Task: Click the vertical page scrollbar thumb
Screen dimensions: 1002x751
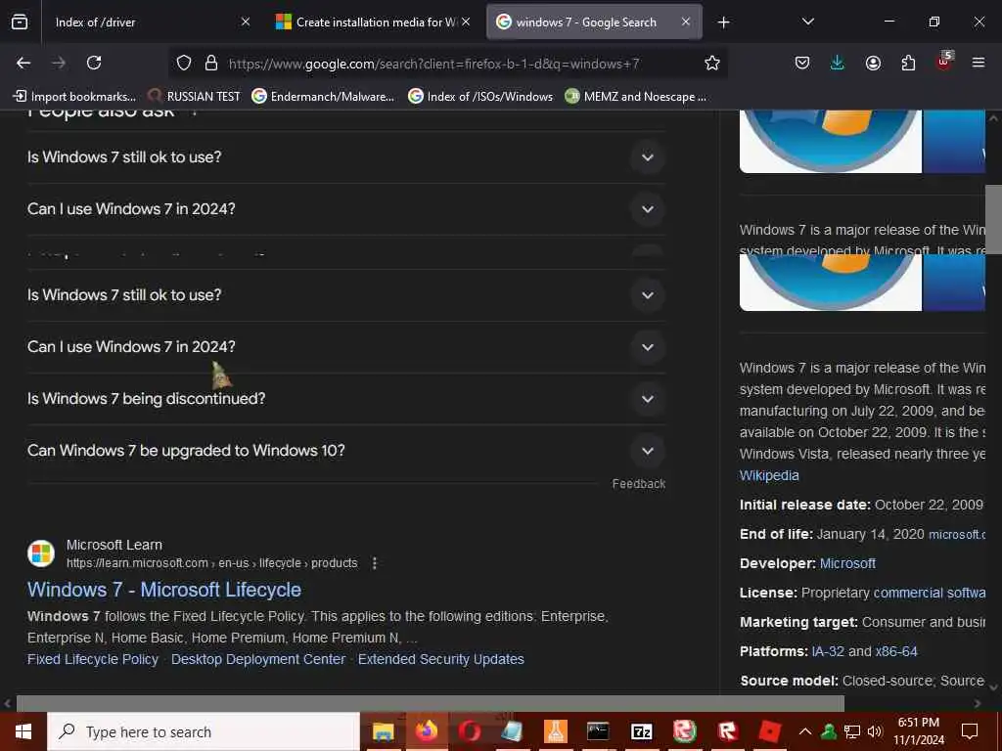Action: (x=993, y=219)
